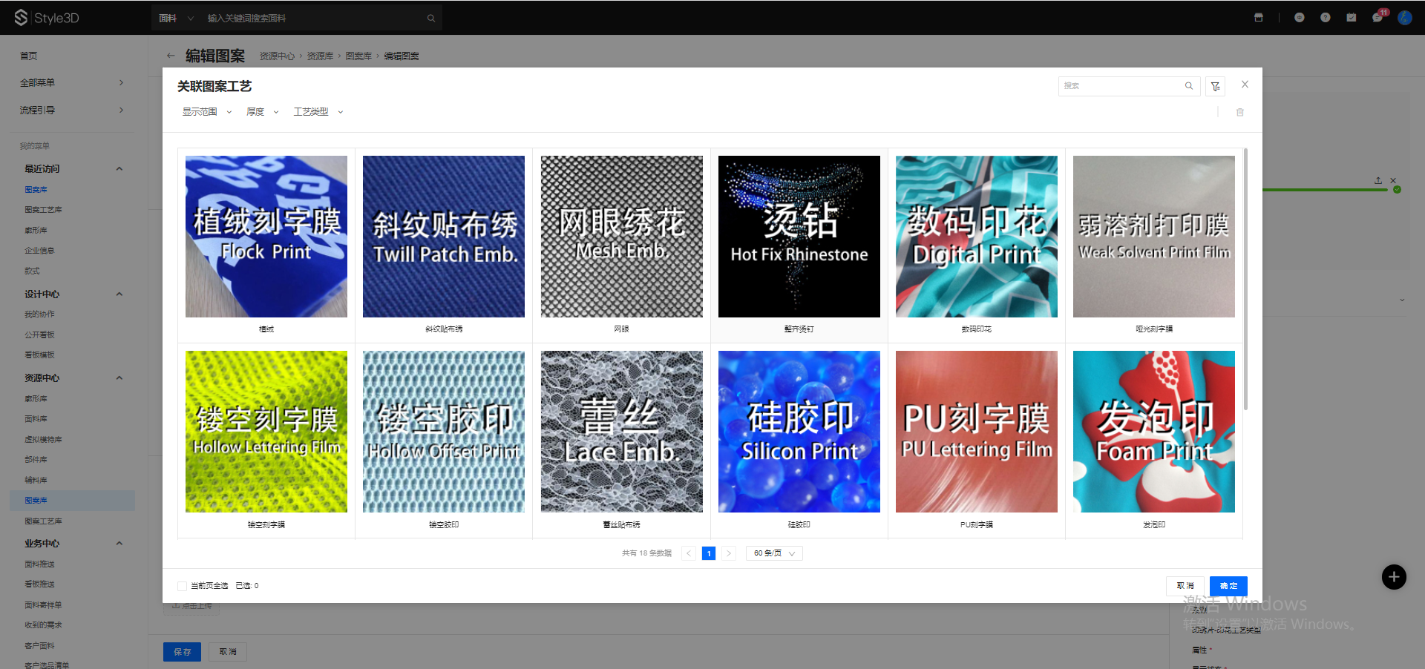1425x669 pixels.
Task: Click the black floating plus button
Action: [1393, 577]
